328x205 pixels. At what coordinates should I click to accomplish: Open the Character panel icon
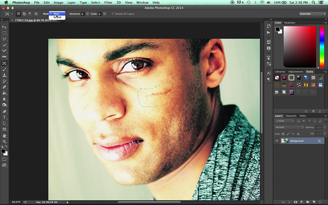(x=268, y=73)
